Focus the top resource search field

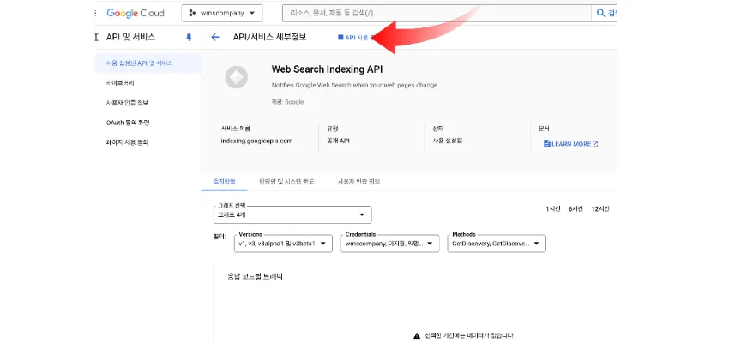point(437,13)
